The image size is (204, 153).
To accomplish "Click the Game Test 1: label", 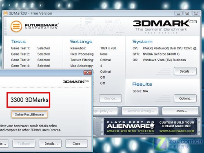I will (20, 48).
